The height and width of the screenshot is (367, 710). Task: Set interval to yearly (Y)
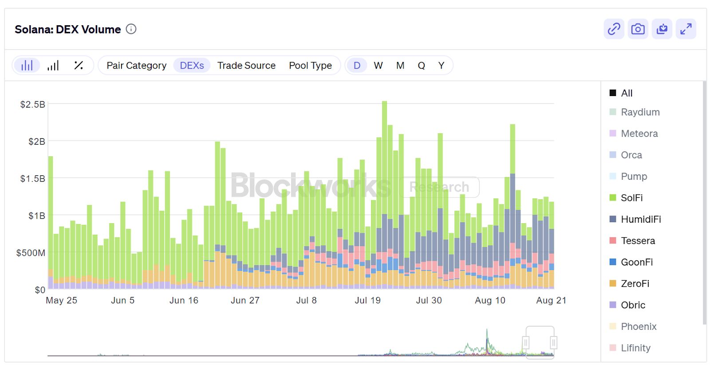tap(441, 66)
